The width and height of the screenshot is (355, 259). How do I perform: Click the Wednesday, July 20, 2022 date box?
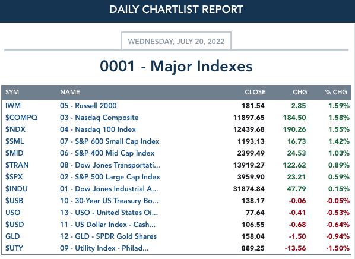(176, 41)
